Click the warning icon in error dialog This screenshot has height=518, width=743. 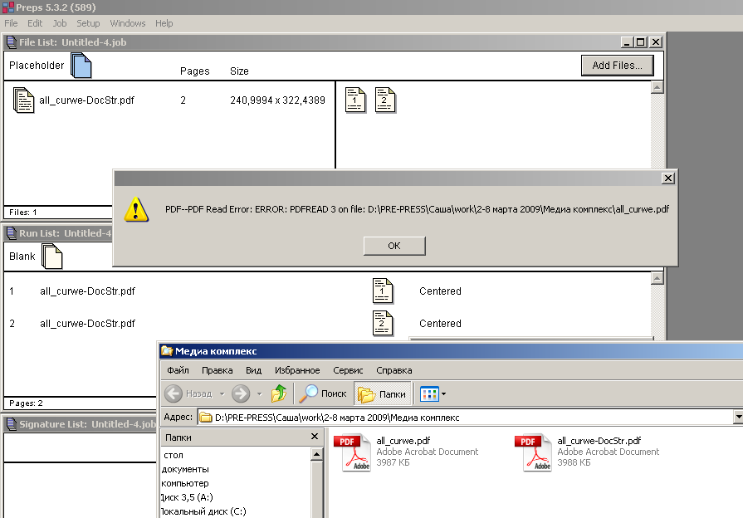pos(136,210)
